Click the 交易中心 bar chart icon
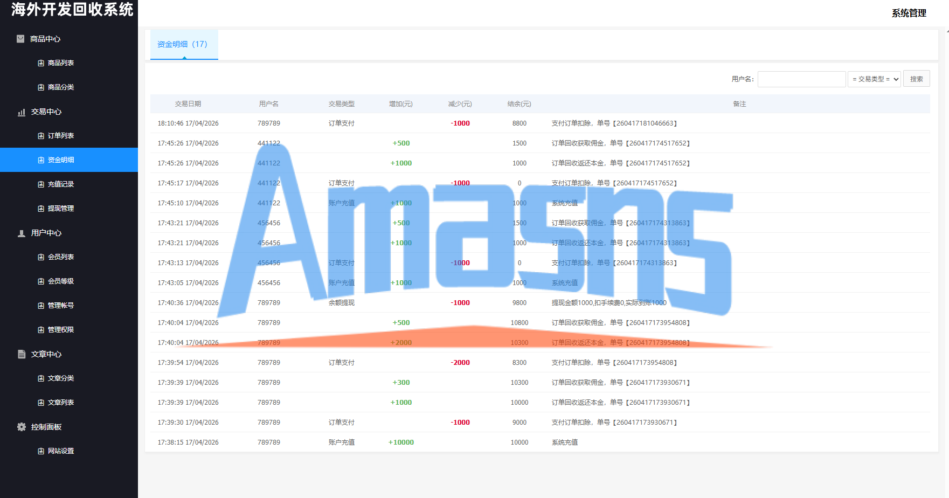Viewport: 949px width, 498px height. click(22, 112)
